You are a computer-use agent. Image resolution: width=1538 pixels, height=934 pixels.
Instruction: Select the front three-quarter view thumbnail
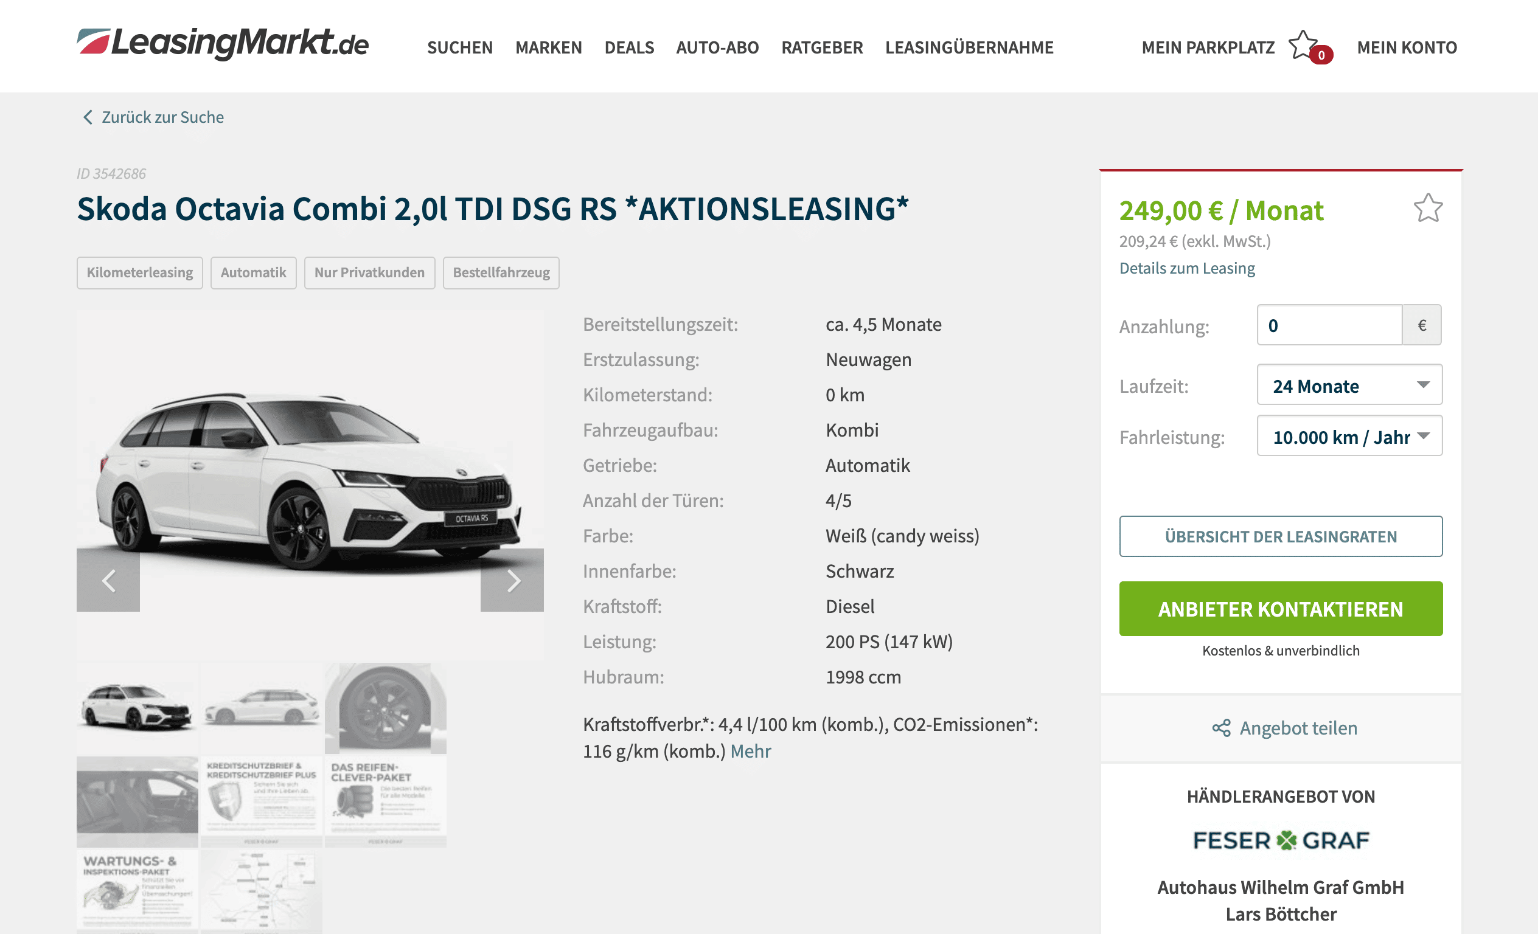[137, 708]
